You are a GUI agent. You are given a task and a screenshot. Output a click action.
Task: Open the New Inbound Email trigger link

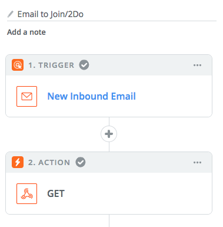point(92,96)
